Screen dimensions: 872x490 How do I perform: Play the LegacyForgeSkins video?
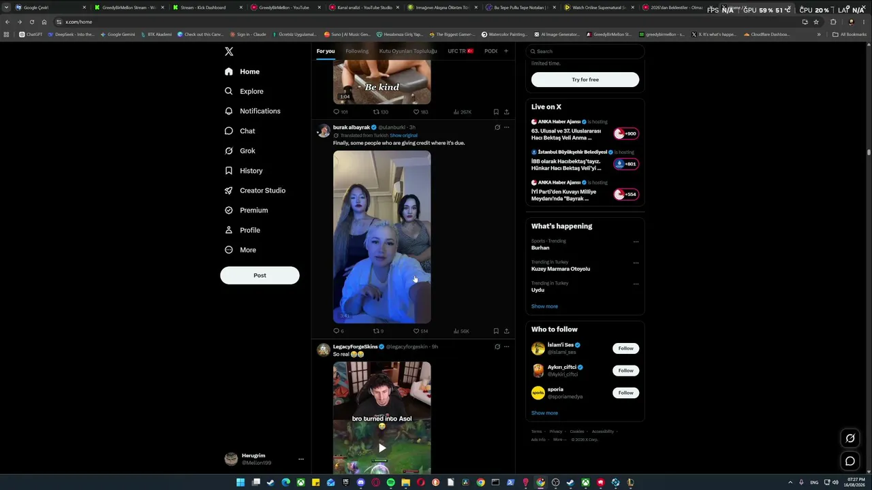381,448
